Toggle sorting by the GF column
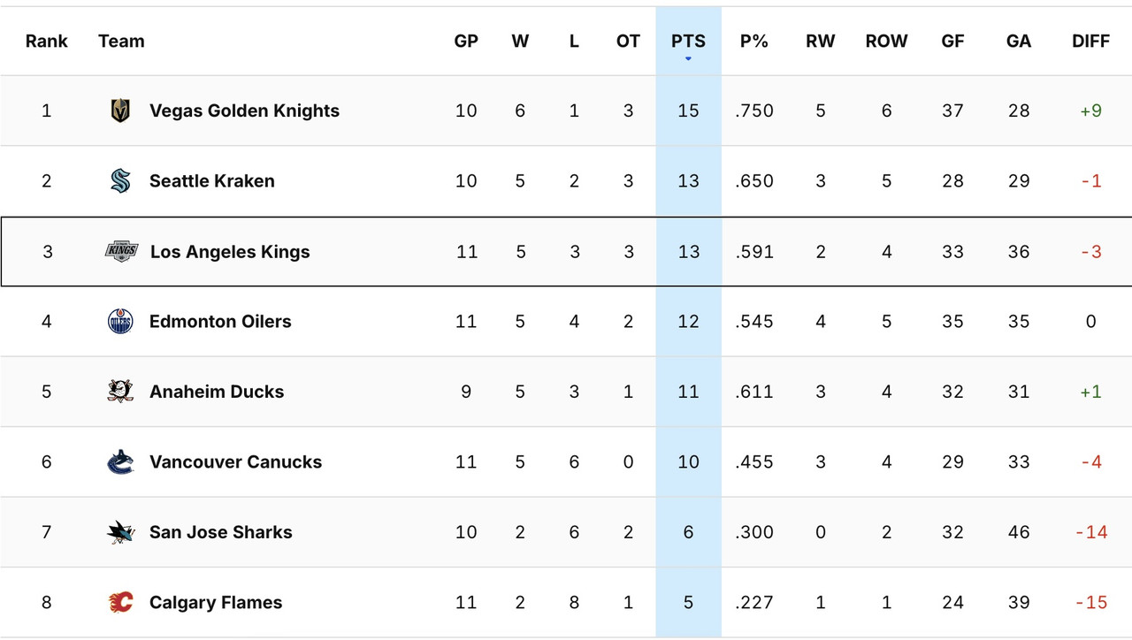The image size is (1132, 640). point(952,41)
